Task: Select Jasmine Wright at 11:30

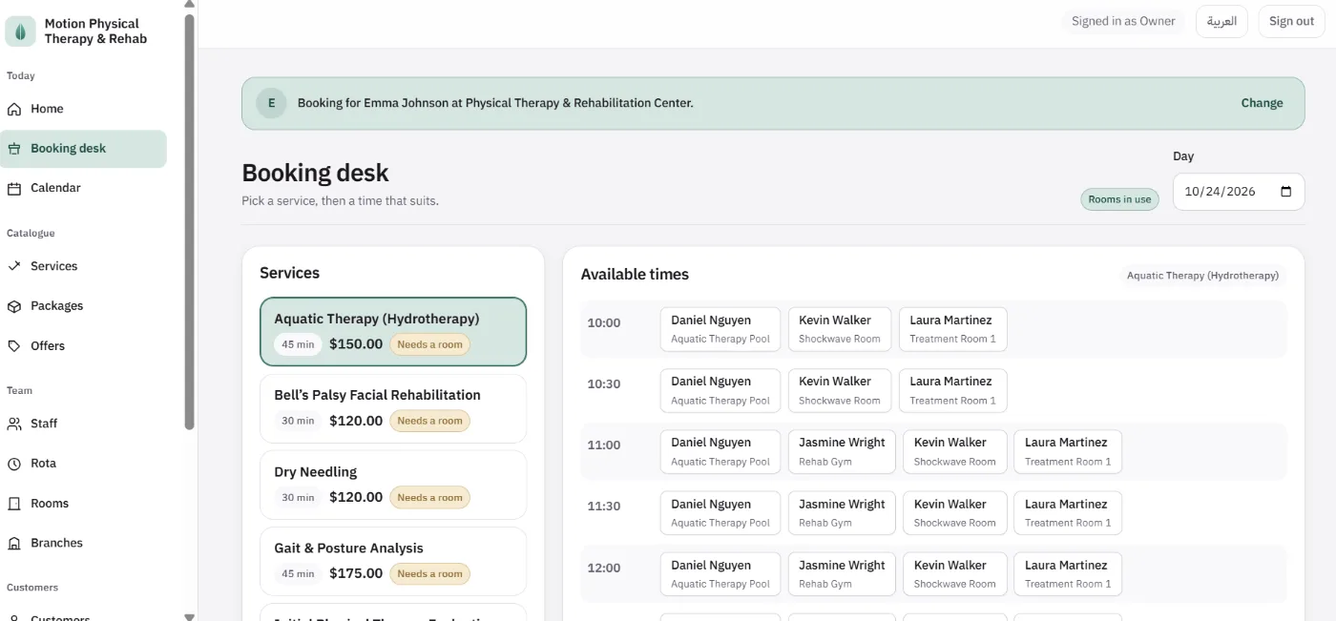Action: pyautogui.click(x=842, y=513)
